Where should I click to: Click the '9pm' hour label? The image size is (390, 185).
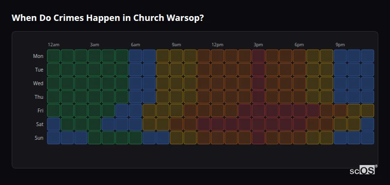coord(340,45)
